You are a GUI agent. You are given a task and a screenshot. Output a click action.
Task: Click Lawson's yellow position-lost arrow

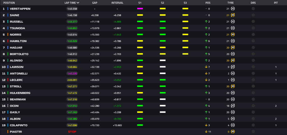tap(206, 67)
